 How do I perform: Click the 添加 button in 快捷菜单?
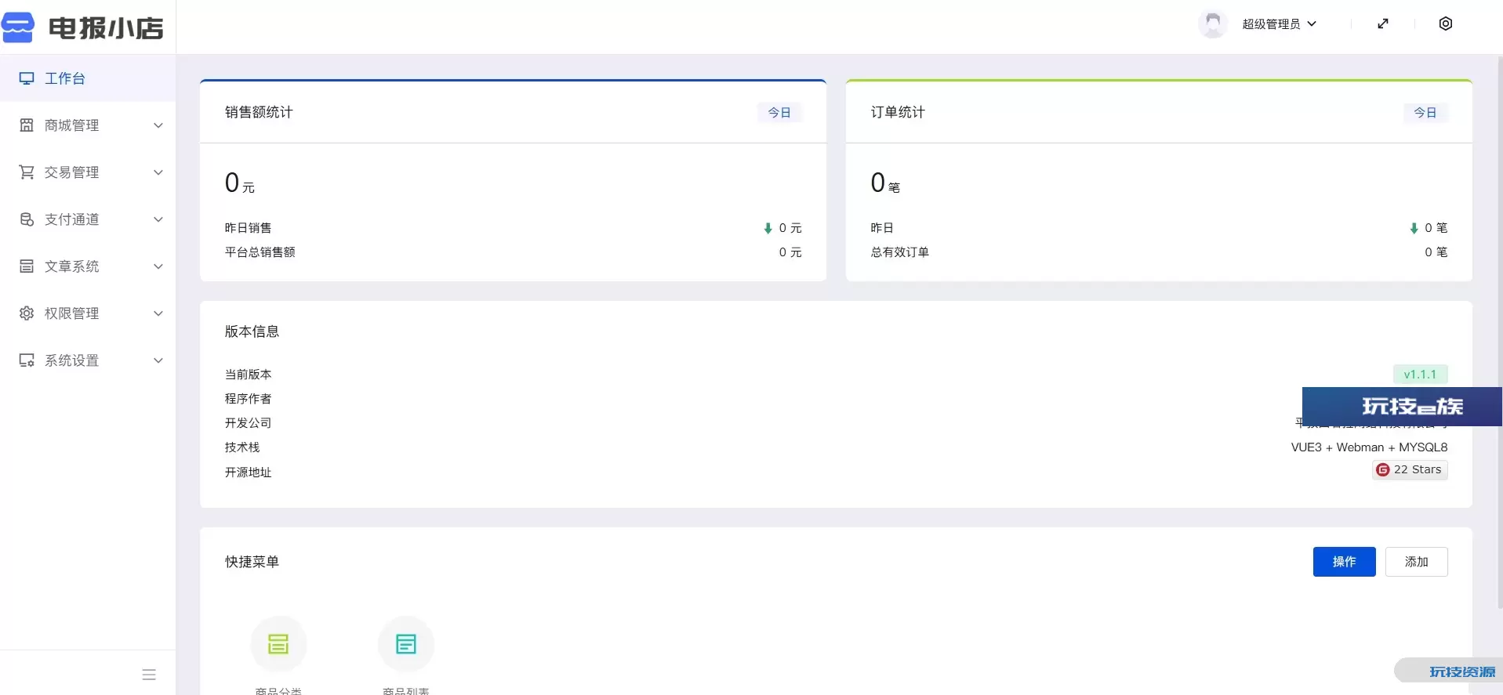pyautogui.click(x=1416, y=562)
